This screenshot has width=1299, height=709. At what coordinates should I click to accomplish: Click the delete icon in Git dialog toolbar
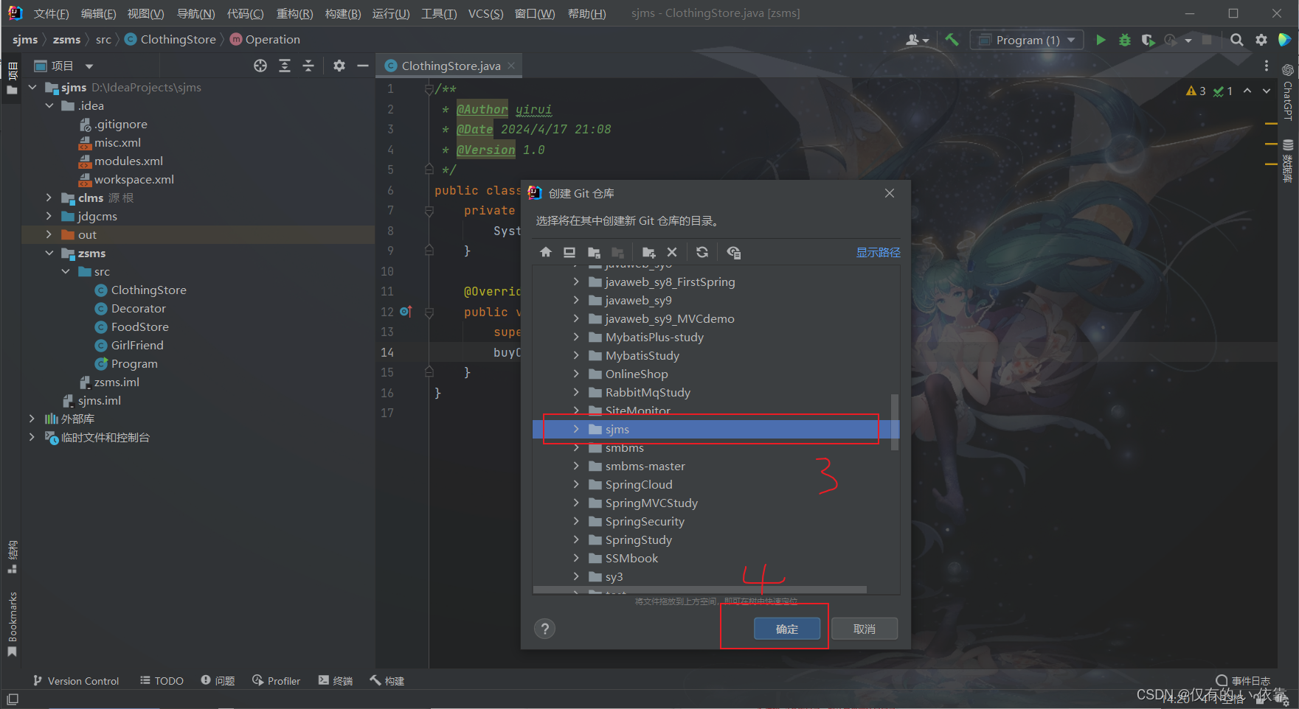[x=672, y=252]
